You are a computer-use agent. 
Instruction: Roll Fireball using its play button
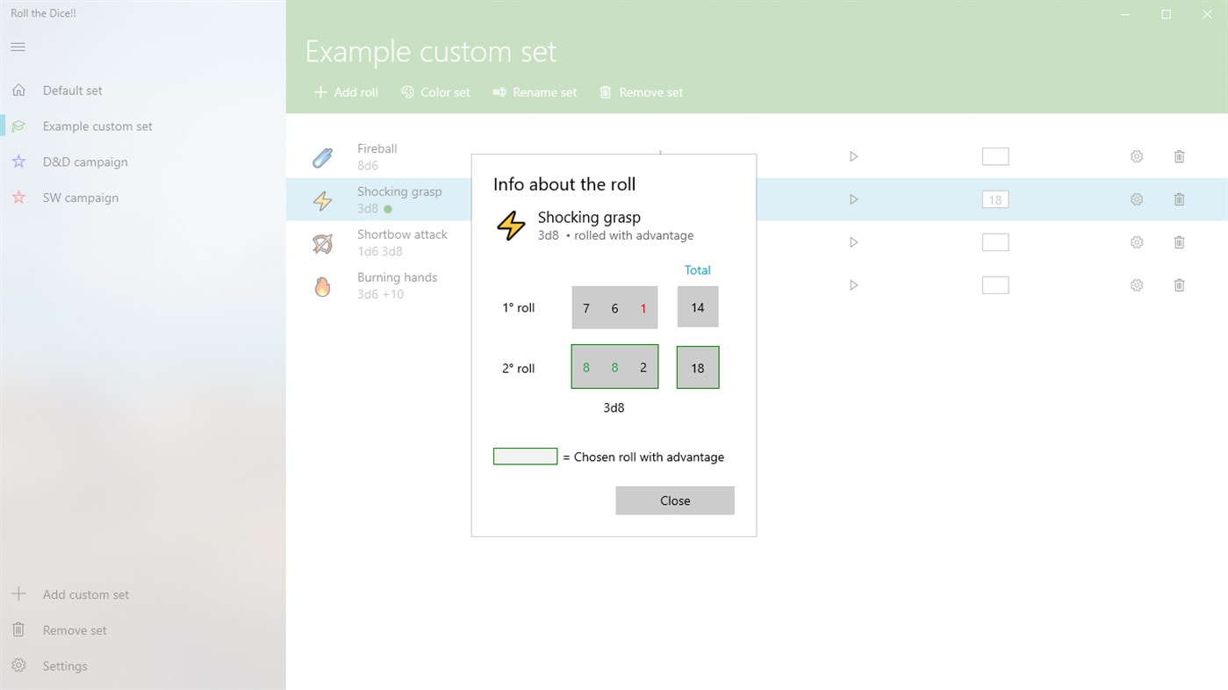click(852, 155)
